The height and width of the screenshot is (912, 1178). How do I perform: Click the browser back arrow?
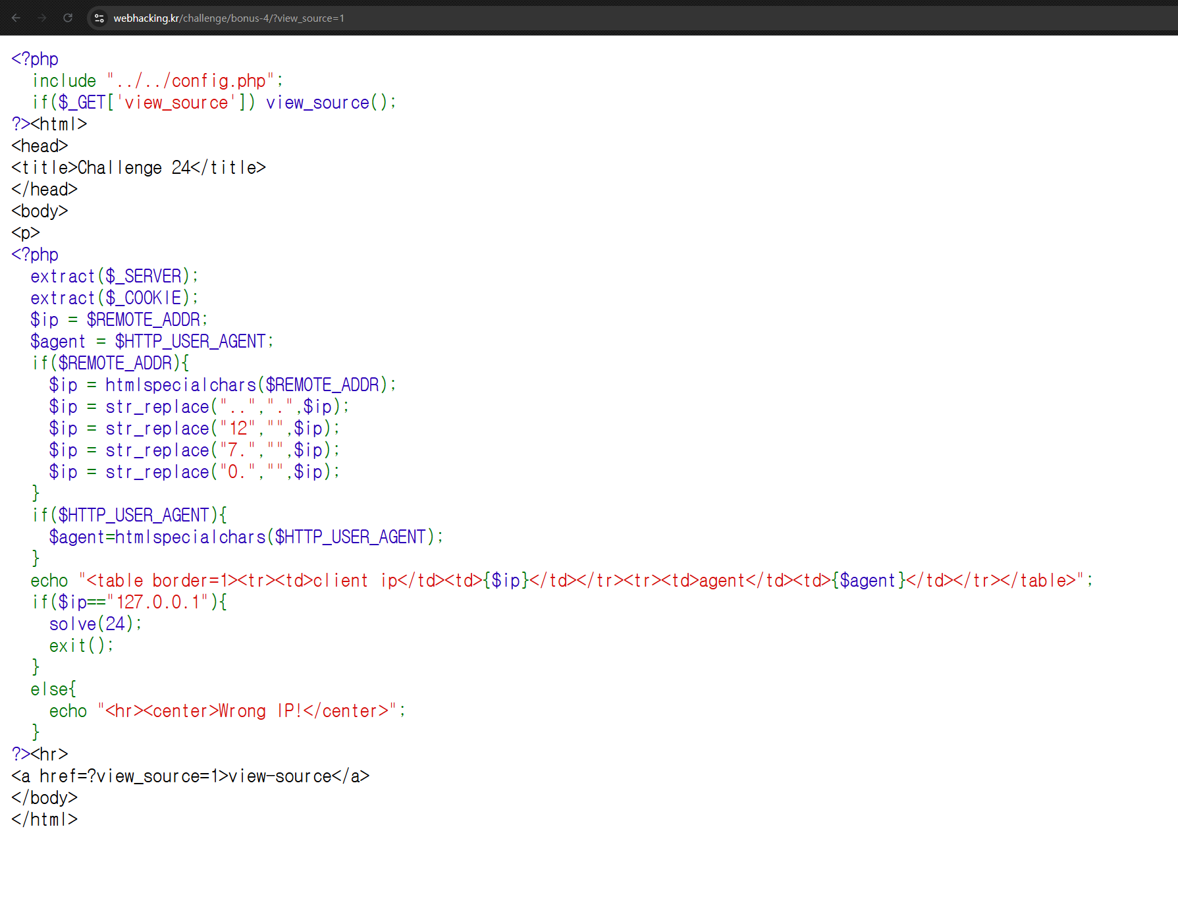[16, 18]
